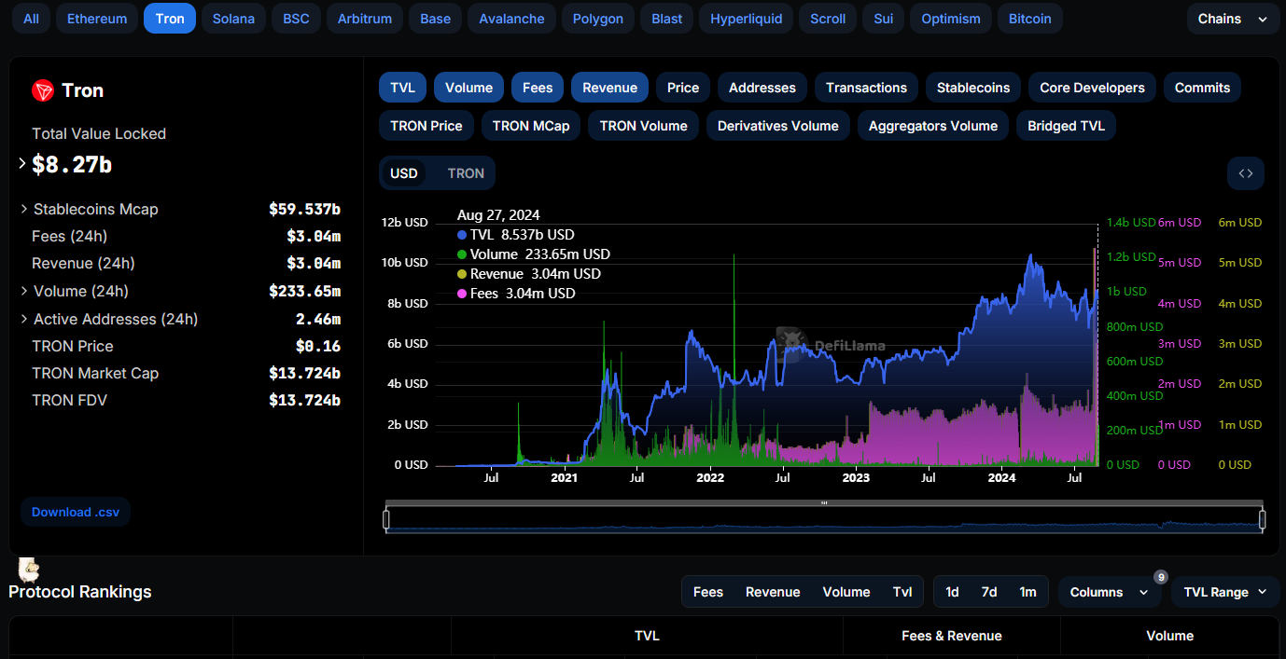The image size is (1286, 659).
Task: Click the Fees & Revenue column header
Action: click(952, 636)
